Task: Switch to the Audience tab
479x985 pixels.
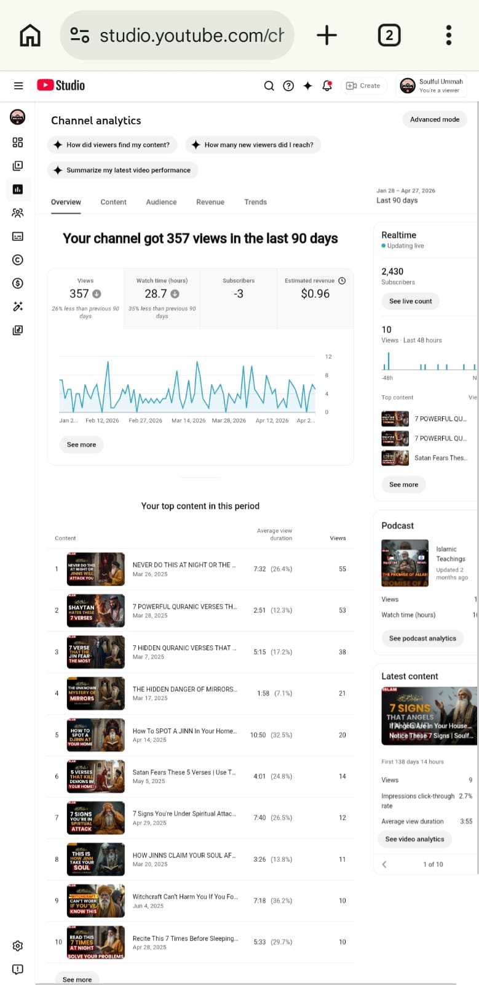Action: coord(161,202)
